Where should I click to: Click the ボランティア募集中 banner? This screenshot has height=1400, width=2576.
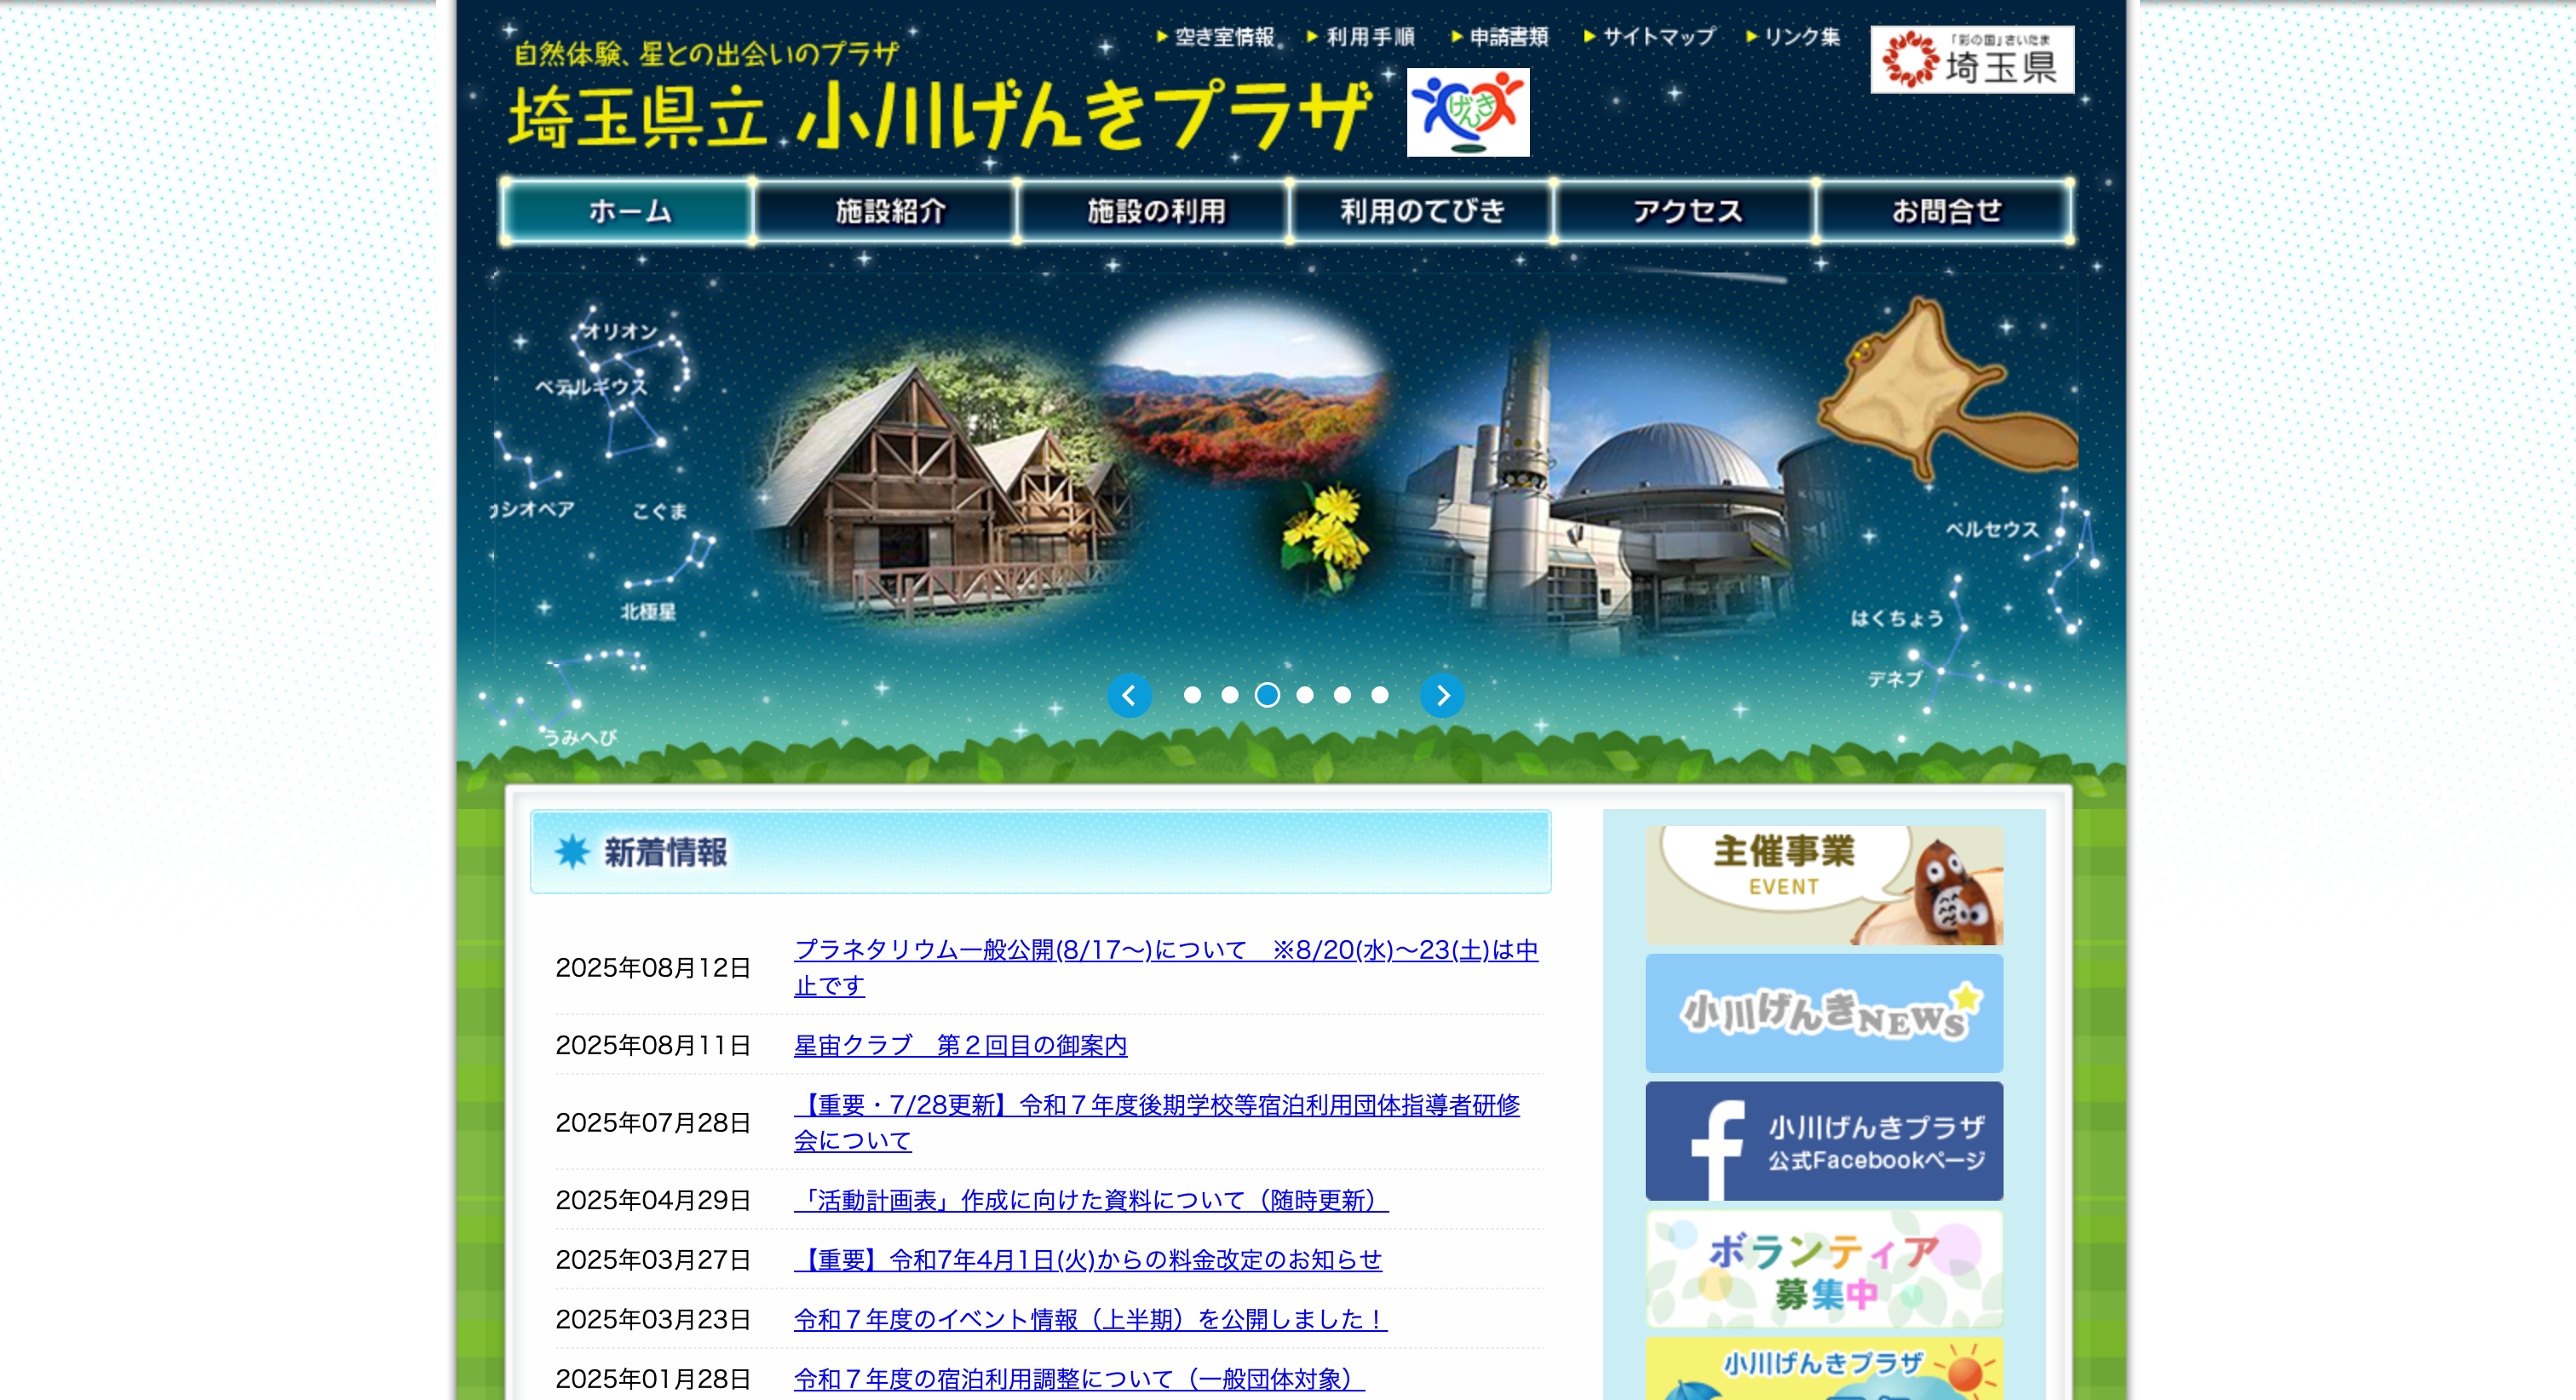coord(1824,1269)
